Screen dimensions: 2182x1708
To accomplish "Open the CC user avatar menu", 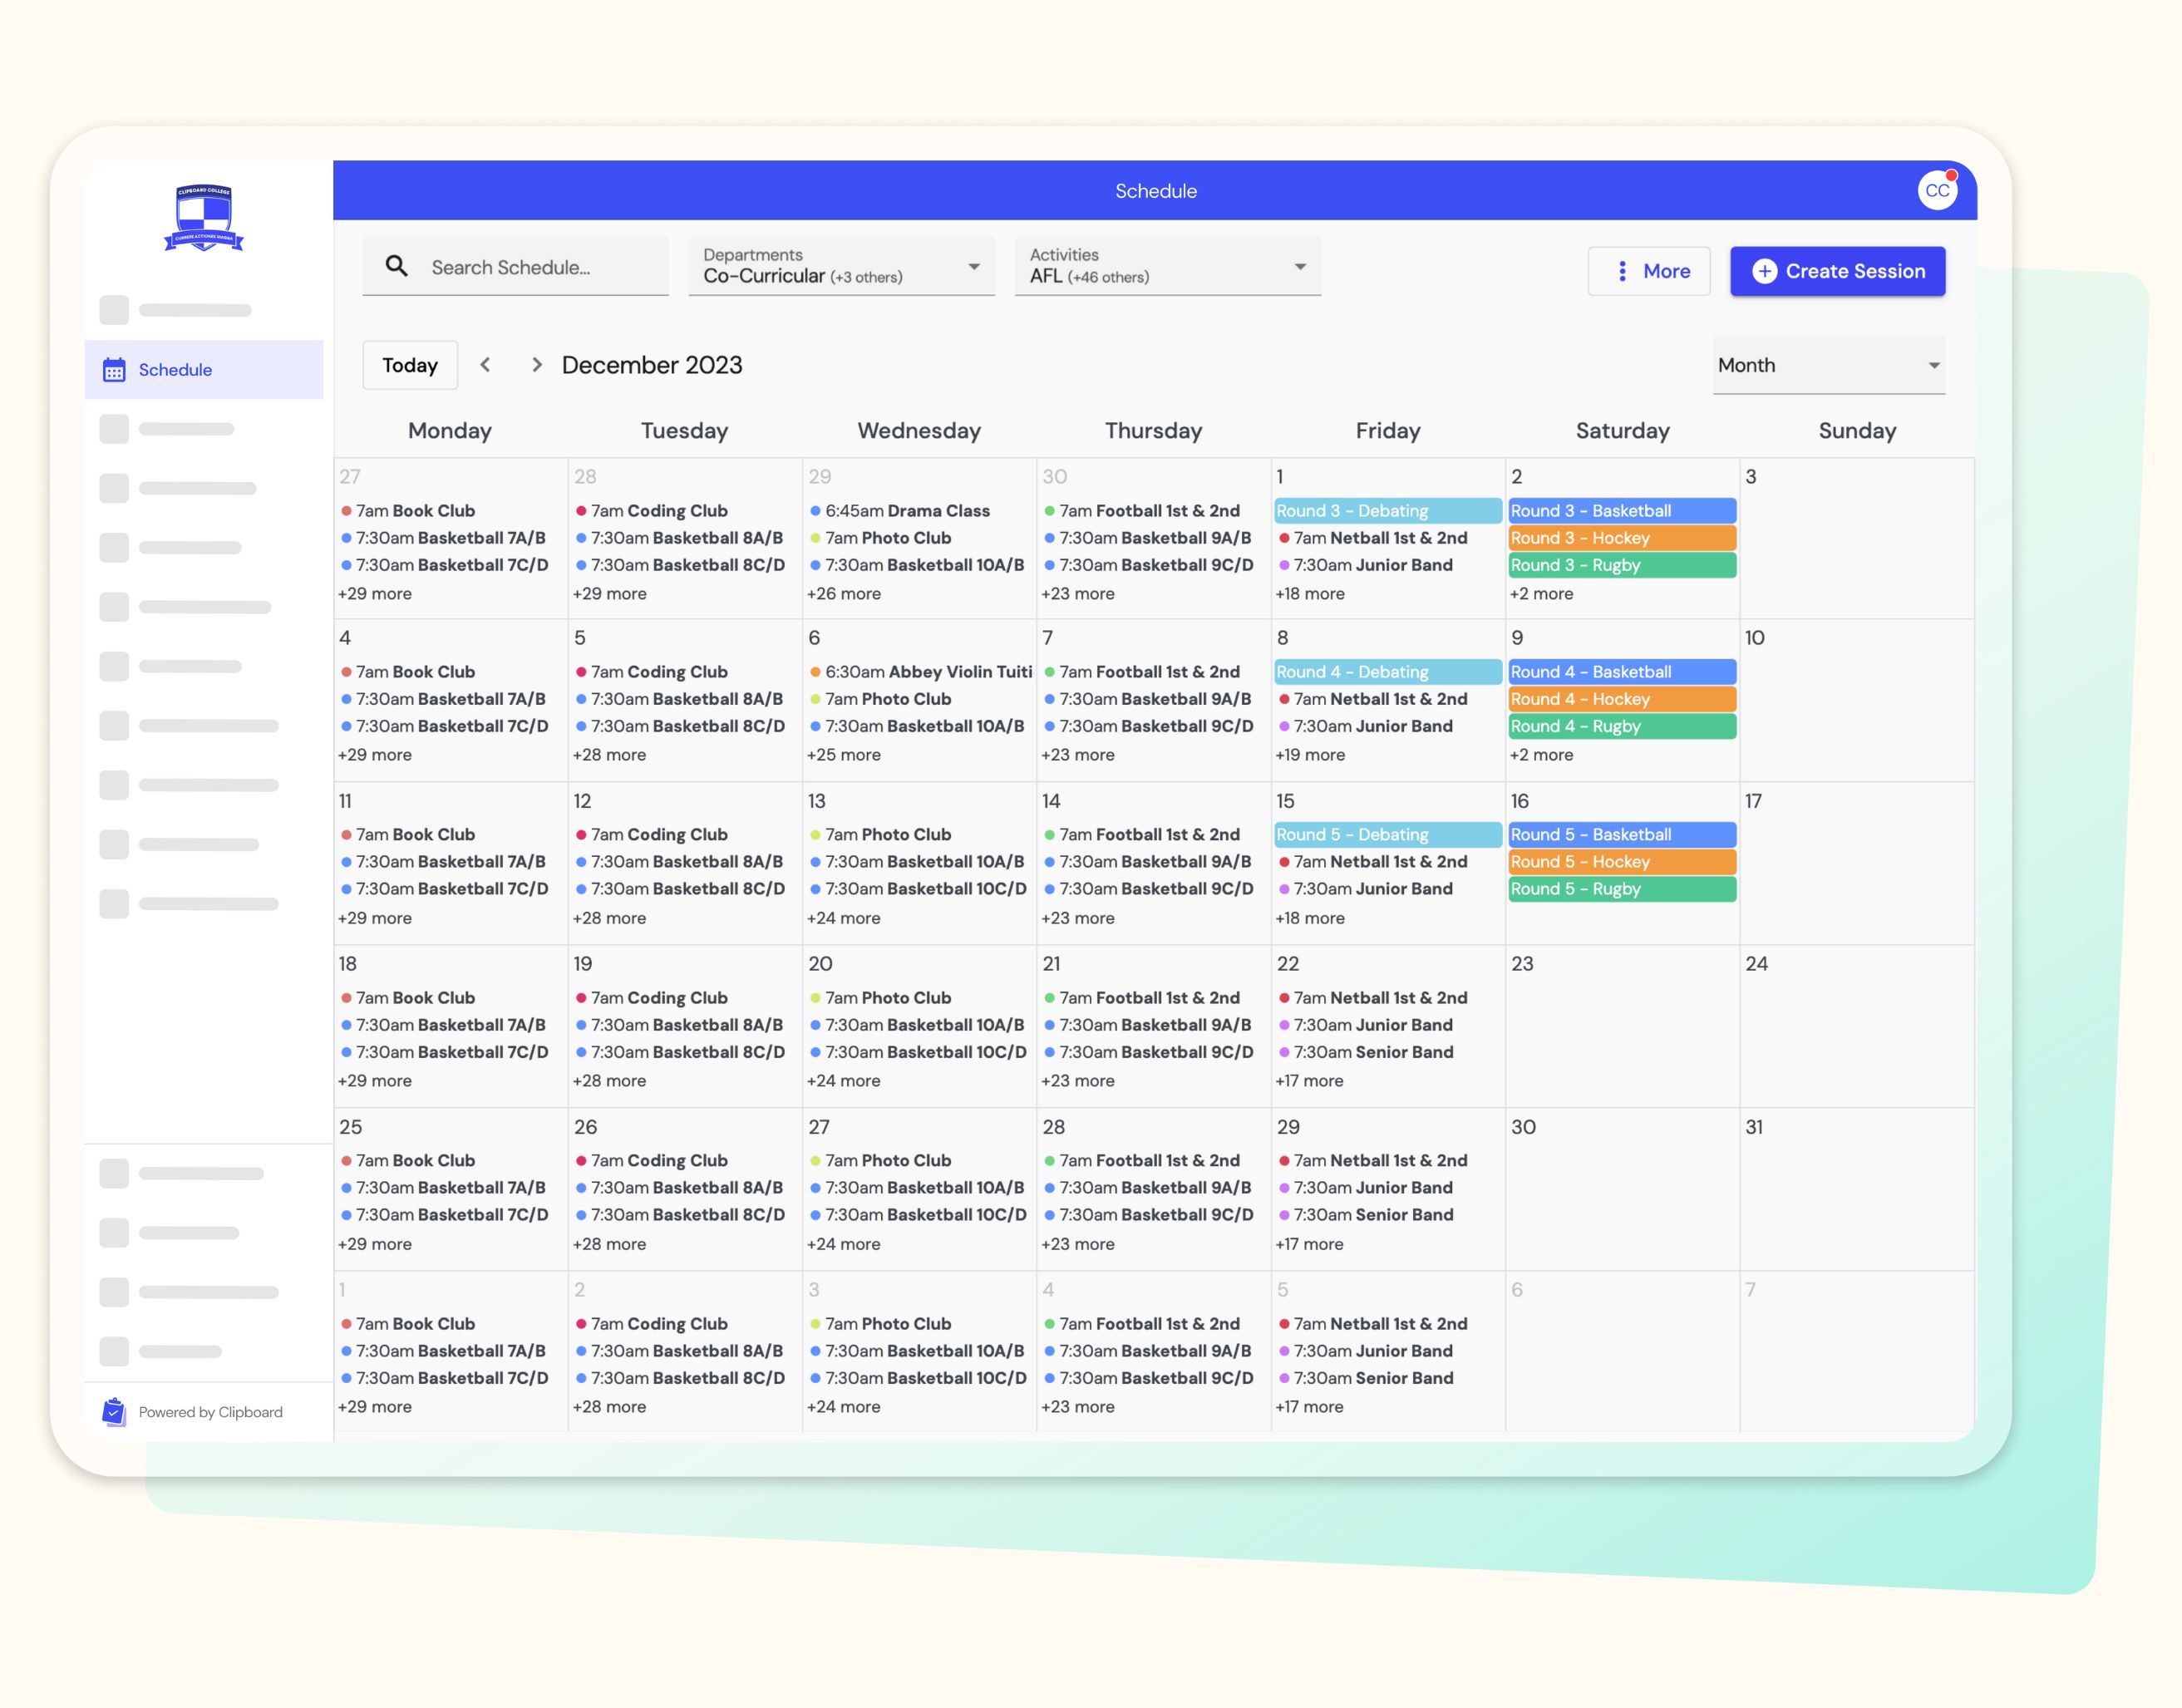I will point(1936,190).
